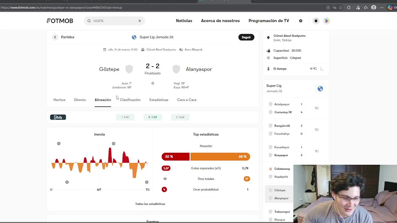
Task: Click goal marker above second-half momentum peak
Action: pyautogui.click(x=114, y=144)
